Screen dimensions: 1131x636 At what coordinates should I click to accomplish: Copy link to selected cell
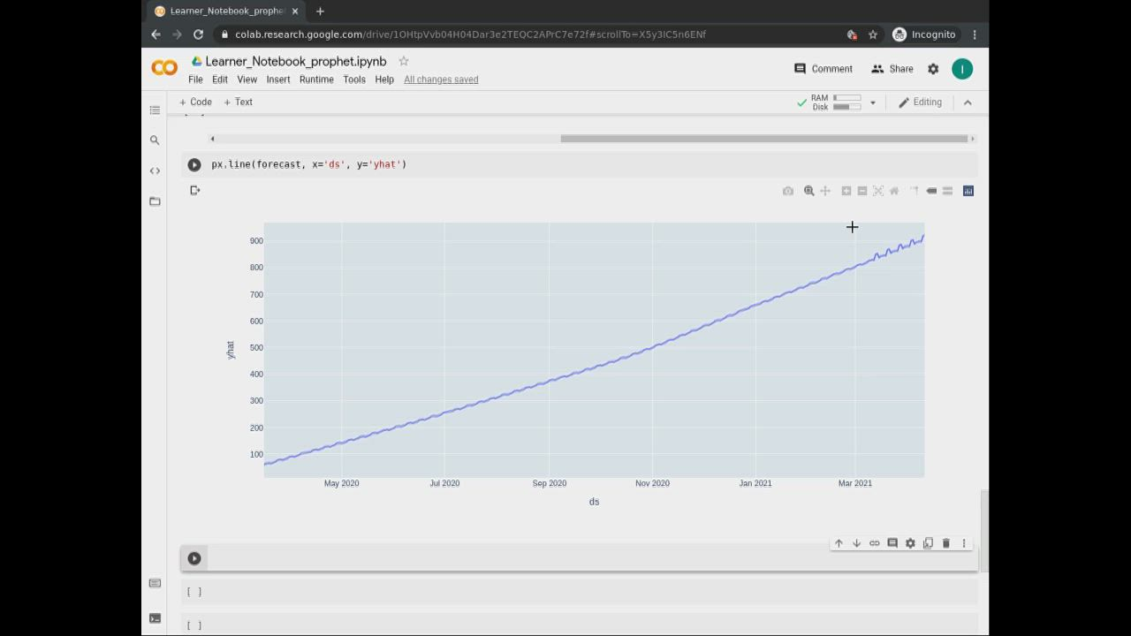(x=875, y=543)
